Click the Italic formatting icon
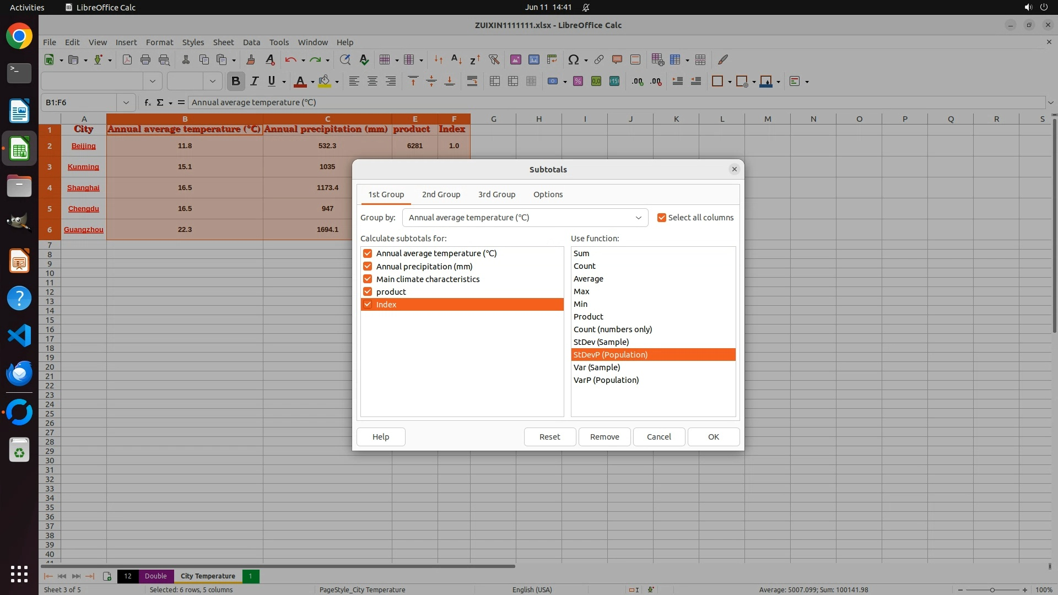This screenshot has height=595, width=1058. 254,82
